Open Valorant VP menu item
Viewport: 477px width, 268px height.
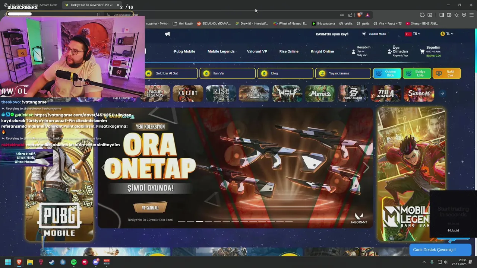tap(257, 51)
